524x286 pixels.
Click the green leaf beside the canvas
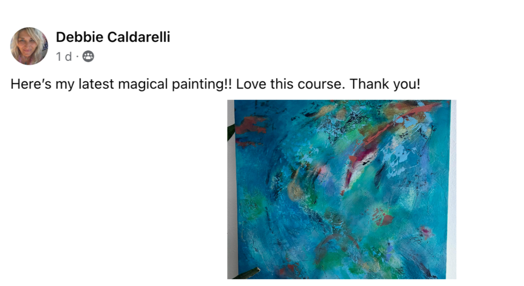(231, 132)
